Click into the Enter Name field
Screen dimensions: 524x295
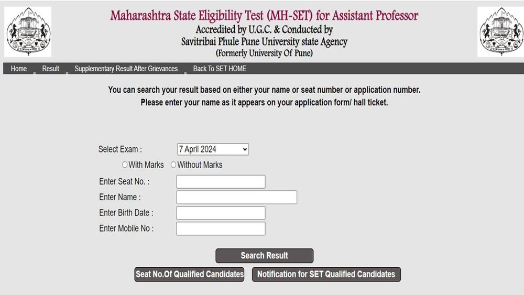(236, 198)
